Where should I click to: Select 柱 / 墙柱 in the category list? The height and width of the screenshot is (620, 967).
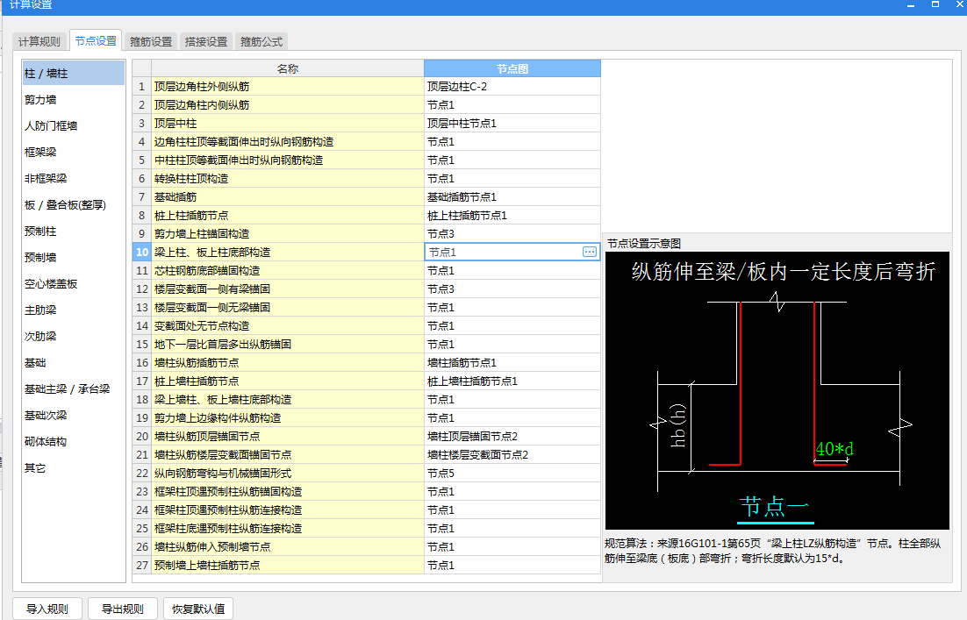point(74,74)
